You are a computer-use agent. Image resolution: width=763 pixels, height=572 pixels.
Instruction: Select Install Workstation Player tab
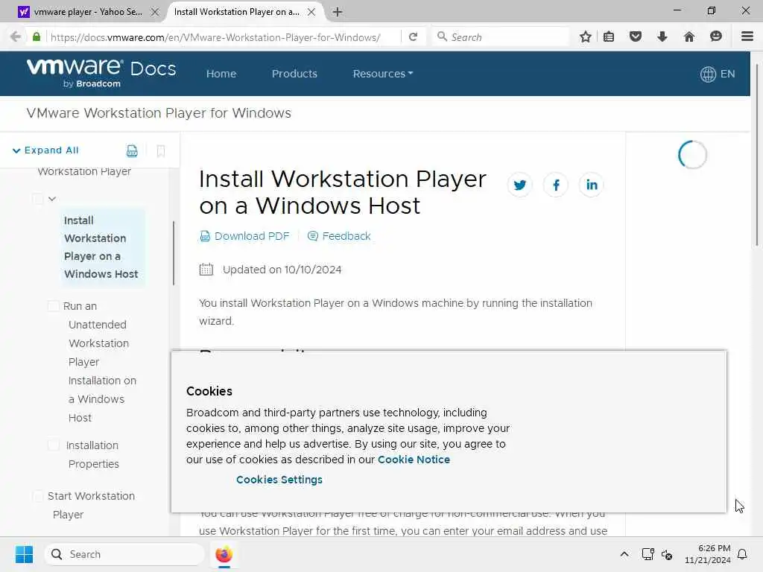(236, 12)
